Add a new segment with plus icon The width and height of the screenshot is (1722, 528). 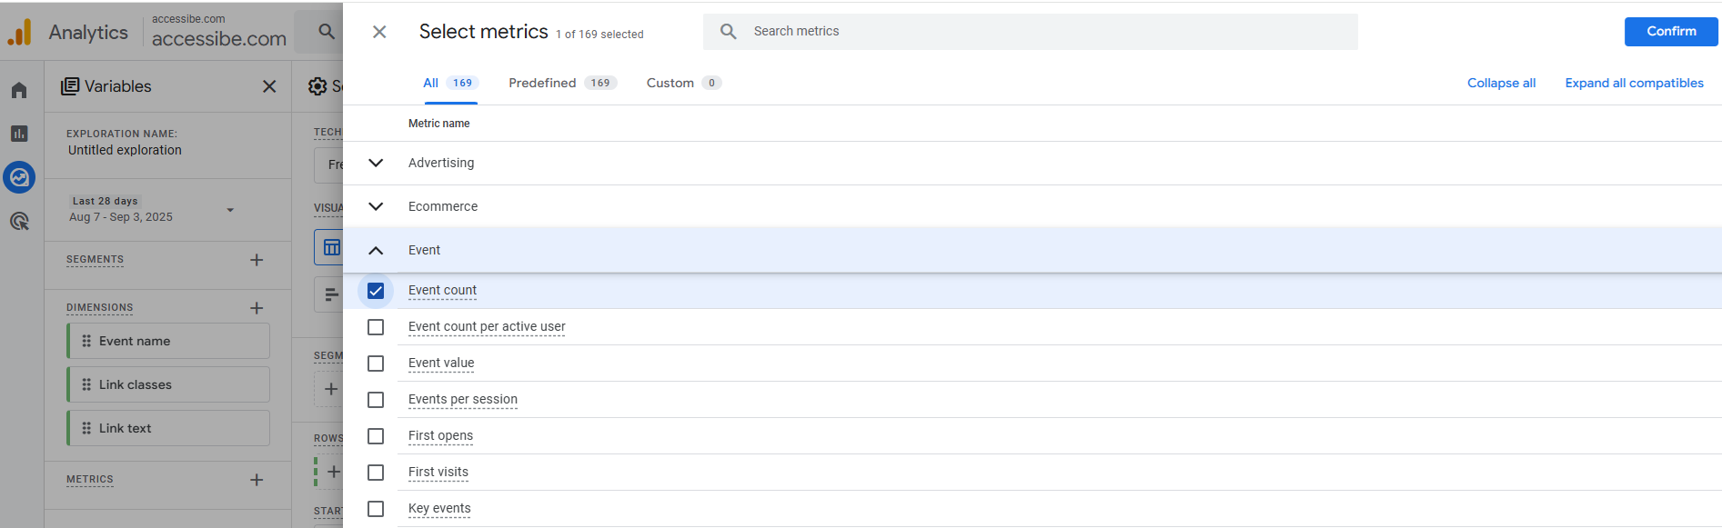tap(257, 260)
